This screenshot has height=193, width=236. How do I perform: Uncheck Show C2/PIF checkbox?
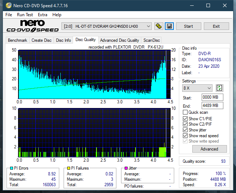tap(185, 124)
